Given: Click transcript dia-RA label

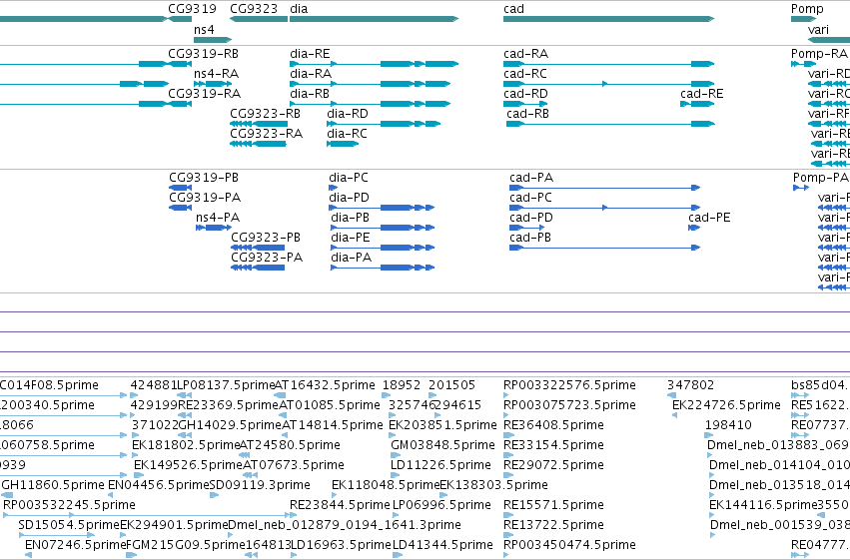Looking at the screenshot, I should 310,74.
